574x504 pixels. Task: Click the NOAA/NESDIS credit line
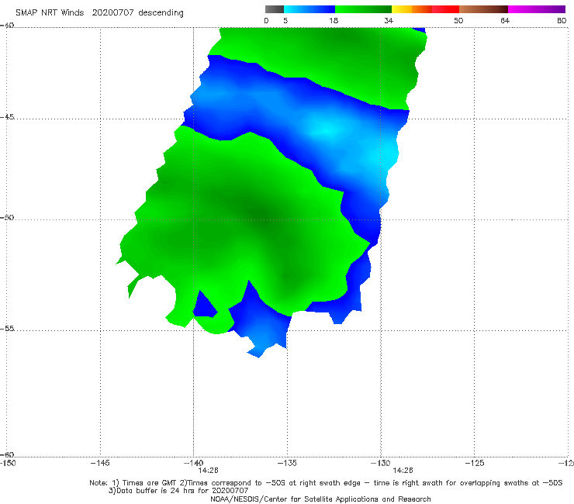pos(320,499)
